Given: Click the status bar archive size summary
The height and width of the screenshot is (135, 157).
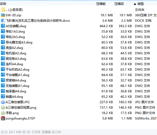Looking at the screenshot, I should tap(31, 132).
